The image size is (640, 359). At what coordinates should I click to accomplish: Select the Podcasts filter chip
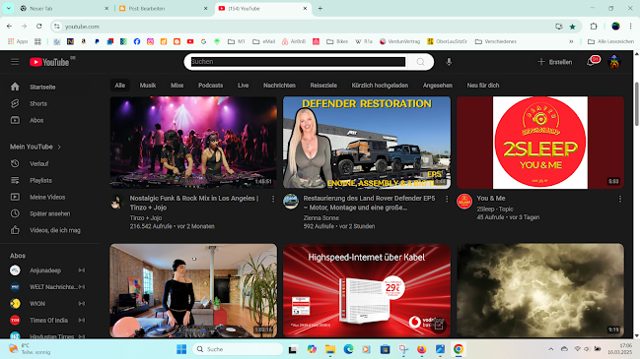(211, 85)
